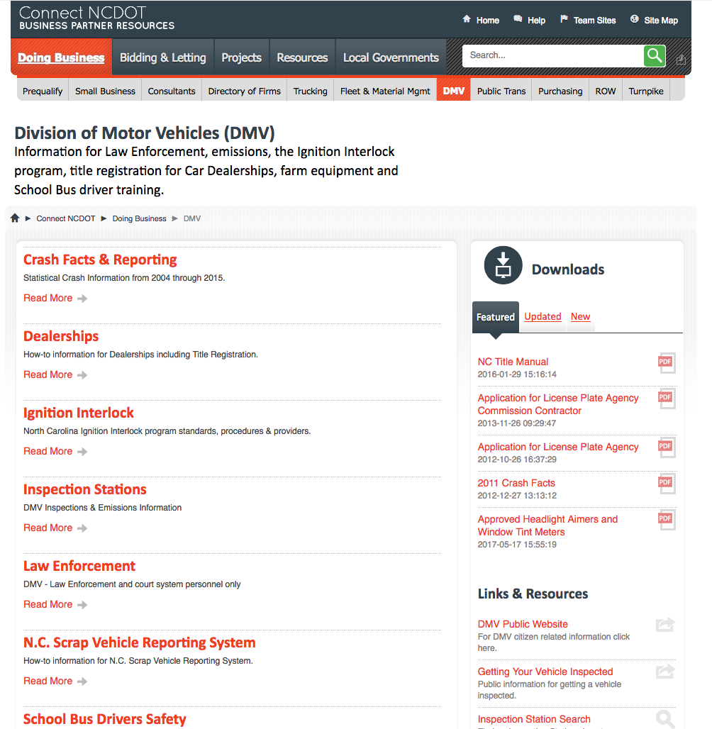Switch to the Updated downloads tab

543,317
